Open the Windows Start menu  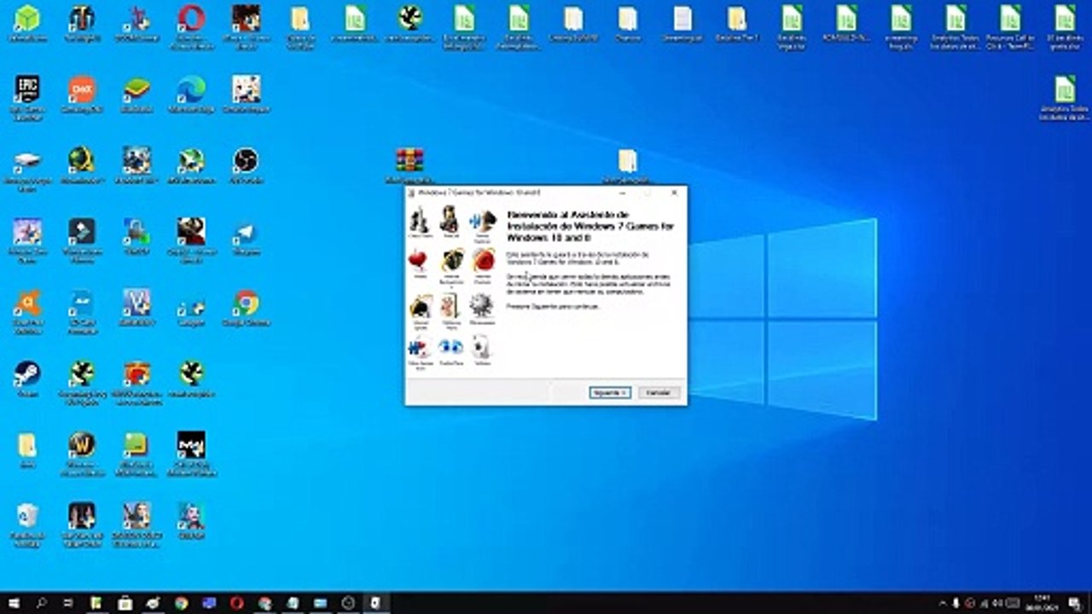(14, 603)
